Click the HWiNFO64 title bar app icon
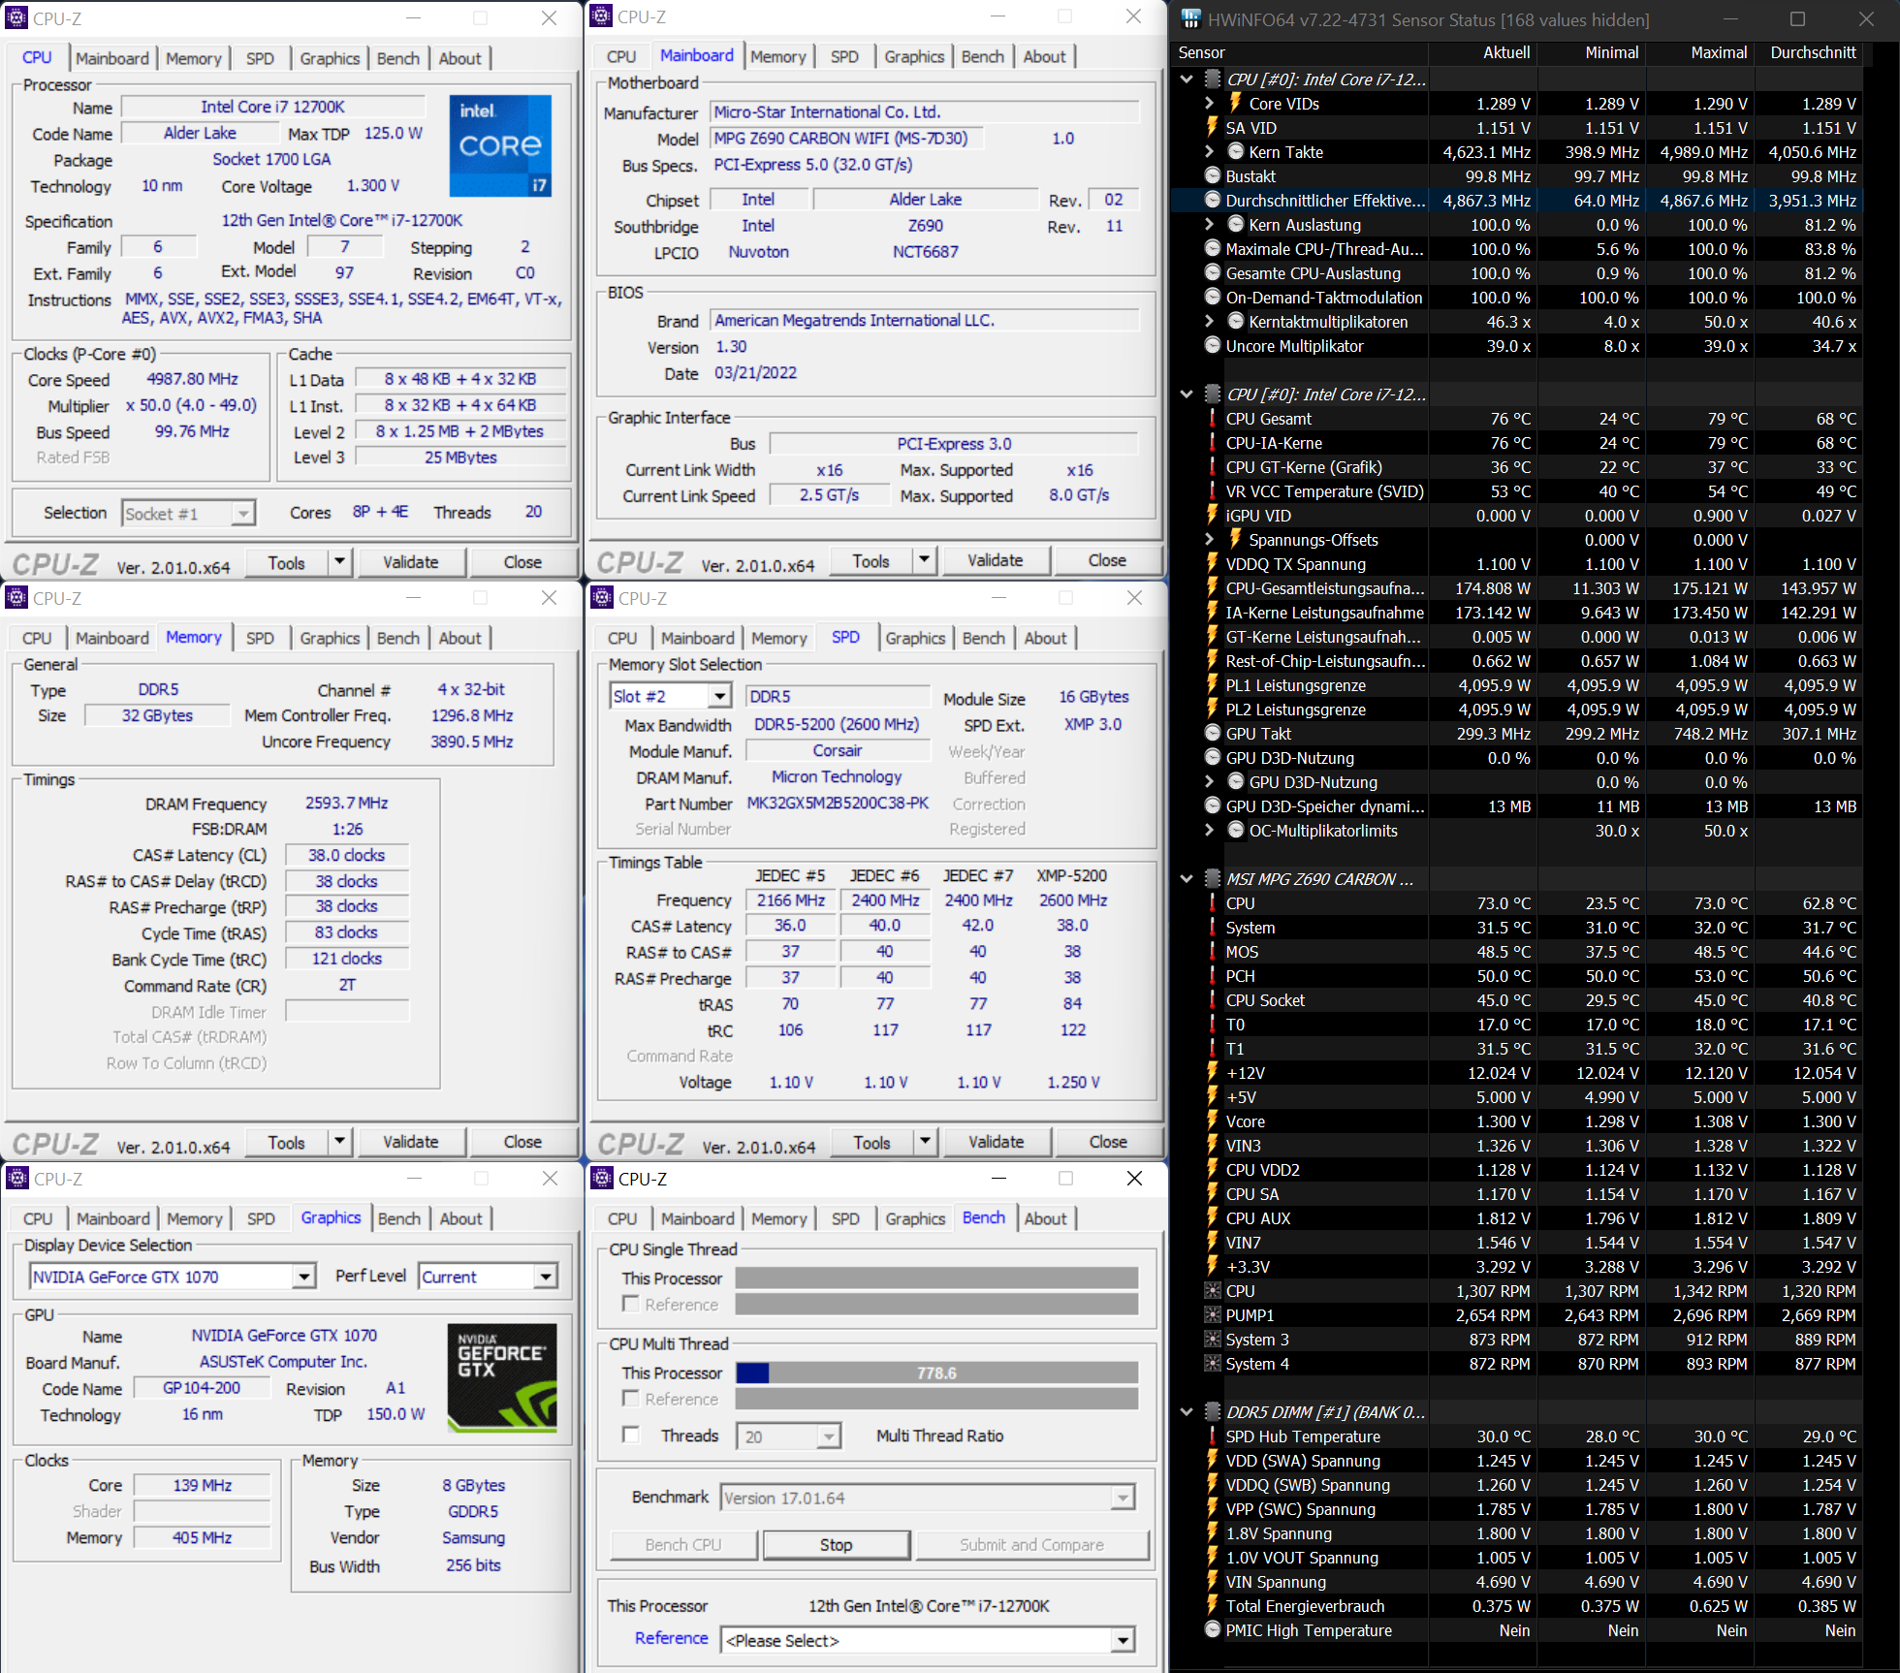Image resolution: width=1900 pixels, height=1673 pixels. click(1190, 18)
